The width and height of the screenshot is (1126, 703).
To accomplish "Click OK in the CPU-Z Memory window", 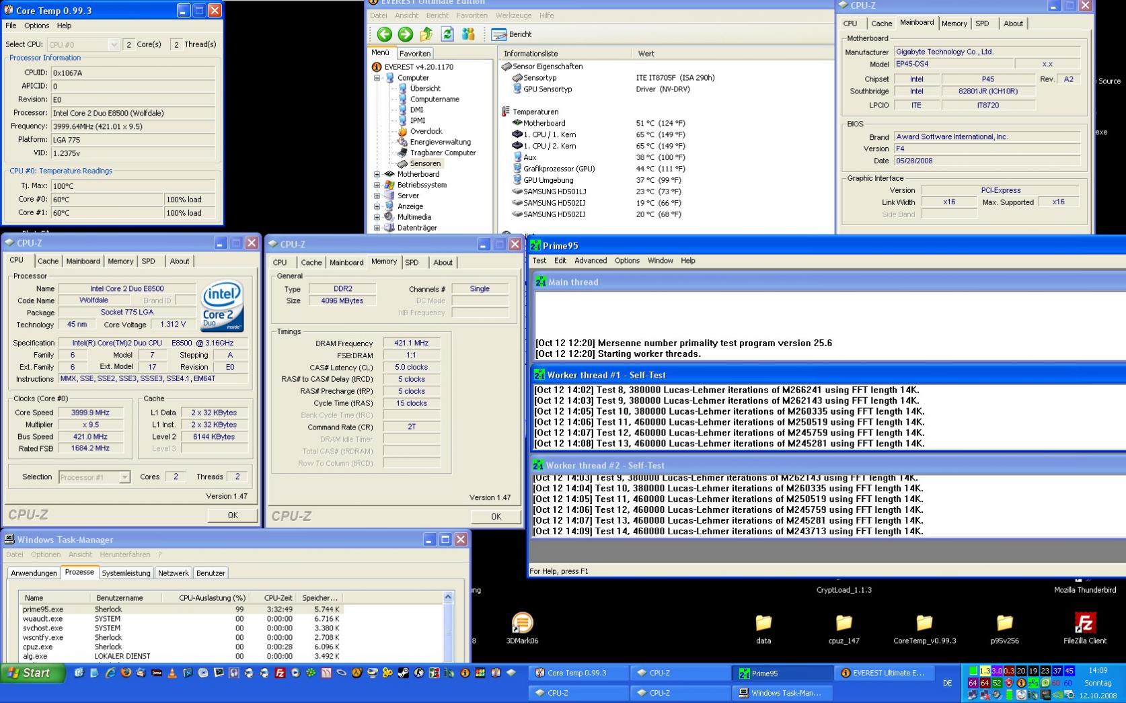I will pos(496,517).
